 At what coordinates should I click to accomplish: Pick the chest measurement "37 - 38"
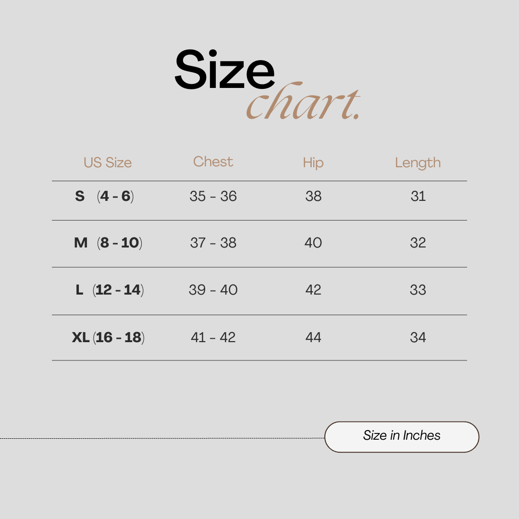[213, 243]
